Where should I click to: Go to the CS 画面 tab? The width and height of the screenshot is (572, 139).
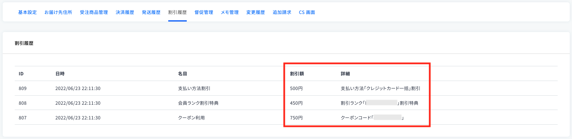307,12
